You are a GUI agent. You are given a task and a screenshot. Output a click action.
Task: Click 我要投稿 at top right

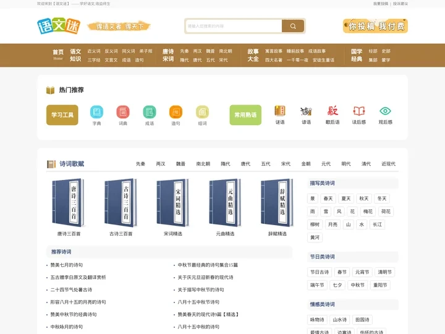point(381,4)
